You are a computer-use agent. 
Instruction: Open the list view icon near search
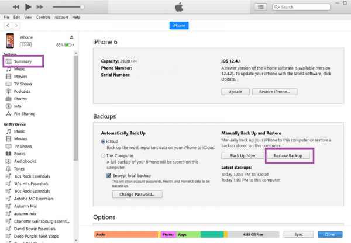coord(260,7)
